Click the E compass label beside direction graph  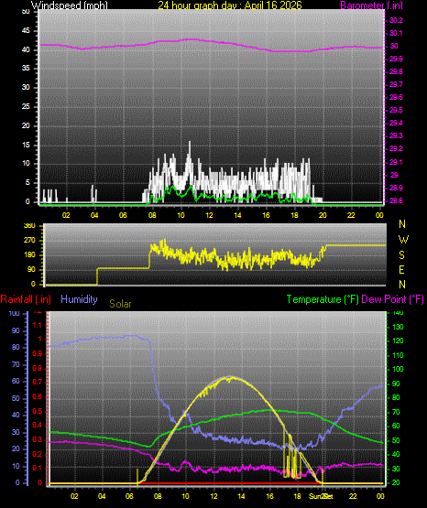pyautogui.click(x=401, y=269)
